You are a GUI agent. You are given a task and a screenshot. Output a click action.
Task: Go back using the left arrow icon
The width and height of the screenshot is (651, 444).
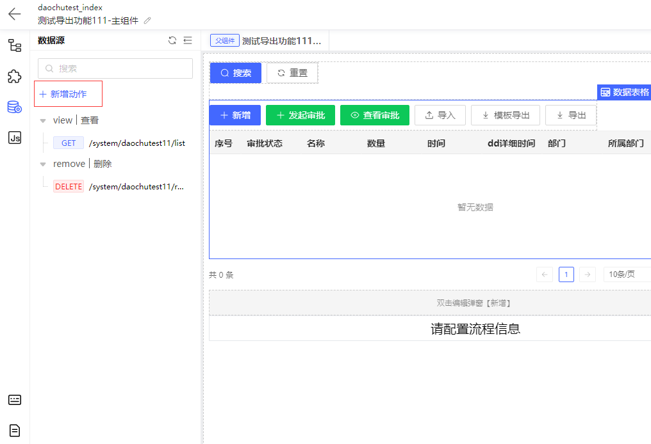[15, 13]
